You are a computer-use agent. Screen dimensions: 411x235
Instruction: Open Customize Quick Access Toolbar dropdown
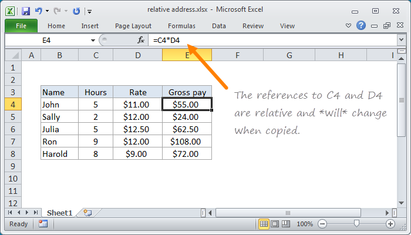(x=89, y=11)
